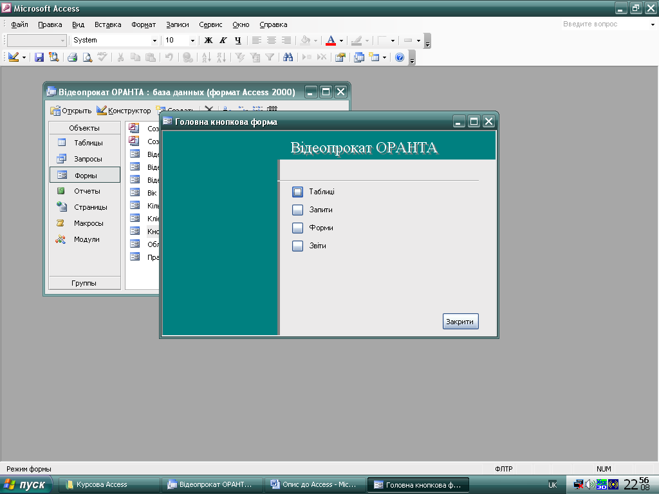Open the Вставка menu
Image resolution: width=659 pixels, height=494 pixels.
coord(107,24)
